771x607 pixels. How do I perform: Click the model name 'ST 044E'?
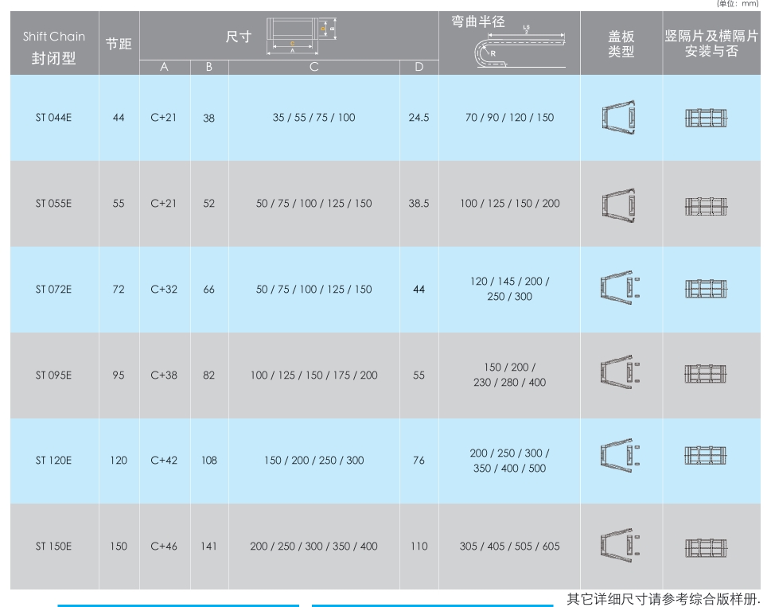pyautogui.click(x=53, y=118)
